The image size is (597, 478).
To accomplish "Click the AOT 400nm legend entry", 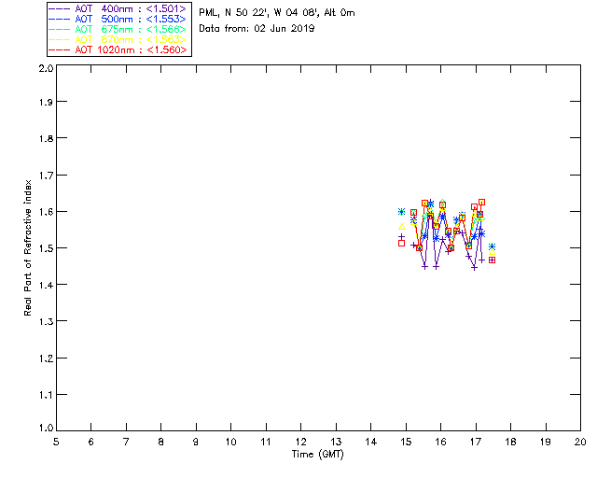I will point(118,8).
